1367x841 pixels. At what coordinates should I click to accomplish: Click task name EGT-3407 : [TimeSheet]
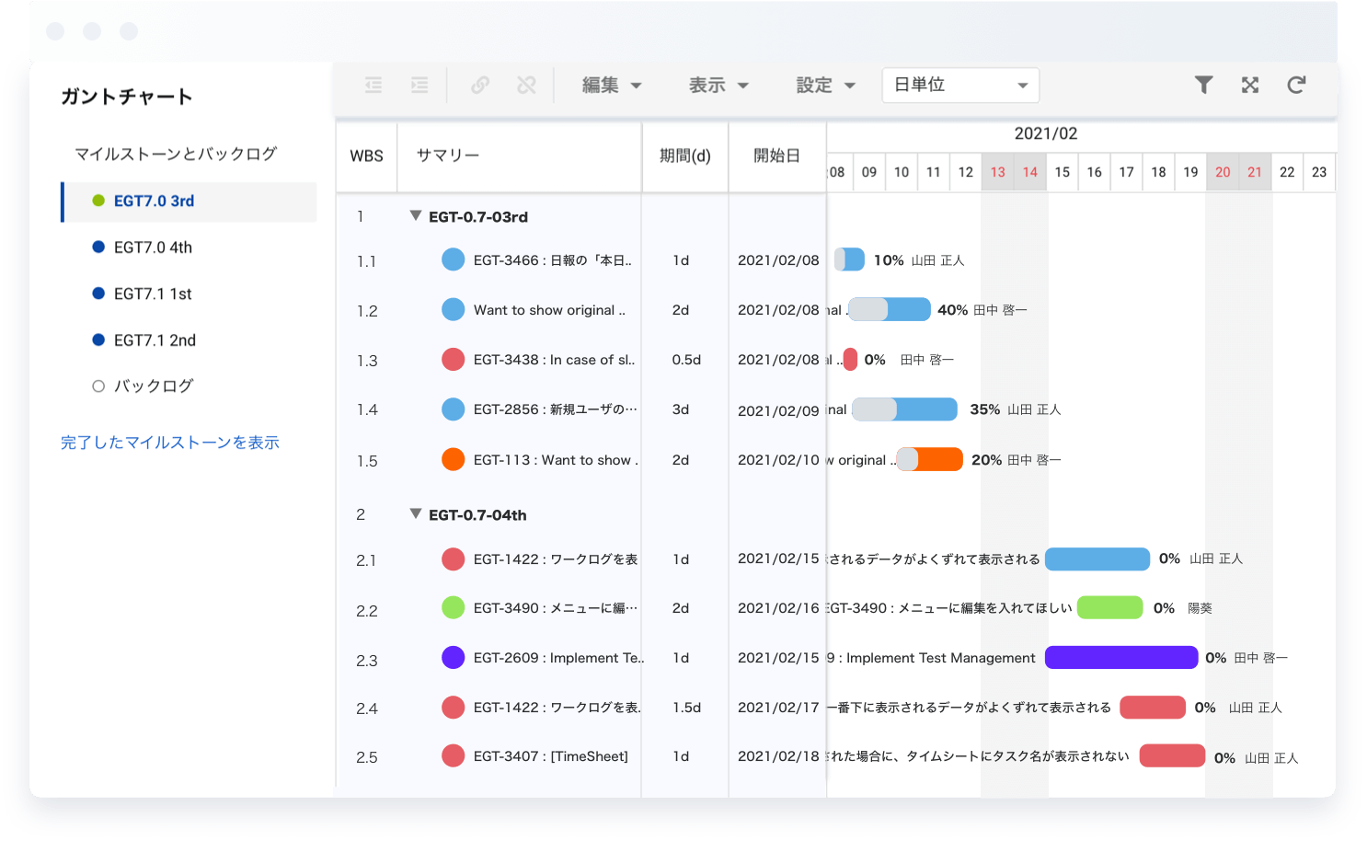pyautogui.click(x=550, y=756)
